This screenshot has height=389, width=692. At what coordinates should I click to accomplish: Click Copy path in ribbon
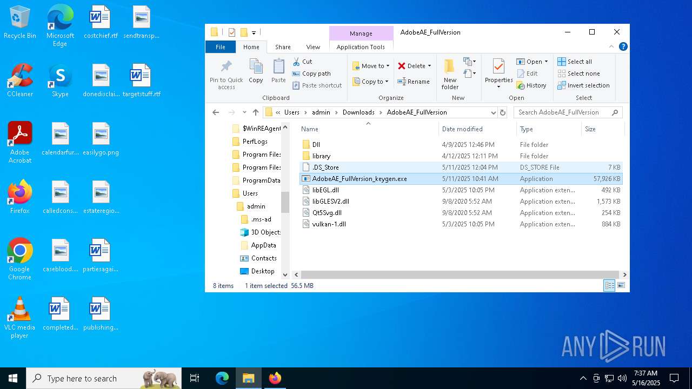pyautogui.click(x=311, y=73)
